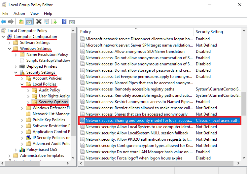Click tree pane scroll down arrow
This screenshot has height=174, width=248.
click(x=73, y=158)
